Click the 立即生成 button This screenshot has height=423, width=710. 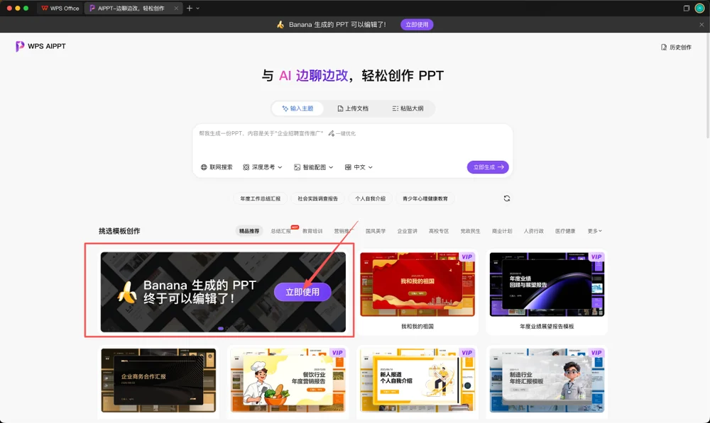click(488, 167)
